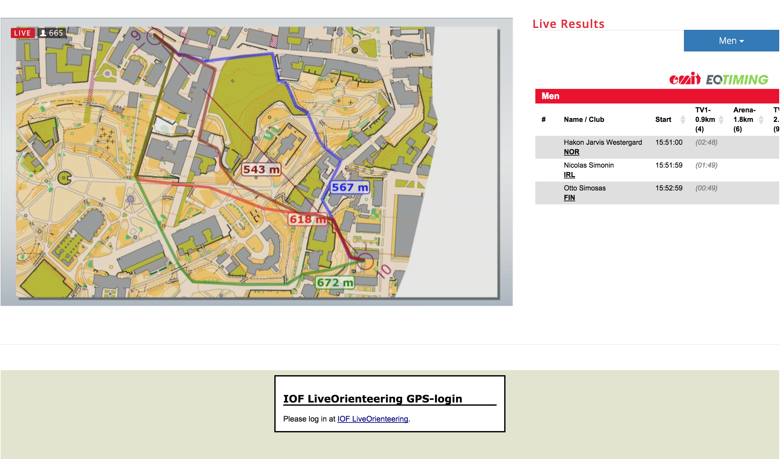Viewport: 783px width, 459px height.
Task: Click the EQTiming logo
Action: click(x=737, y=80)
